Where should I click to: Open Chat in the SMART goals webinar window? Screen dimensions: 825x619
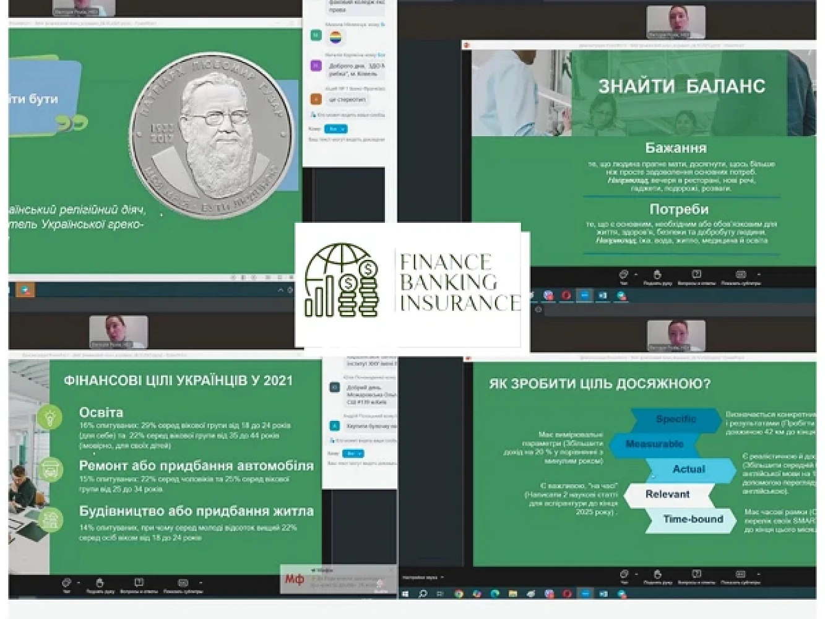[x=623, y=575]
